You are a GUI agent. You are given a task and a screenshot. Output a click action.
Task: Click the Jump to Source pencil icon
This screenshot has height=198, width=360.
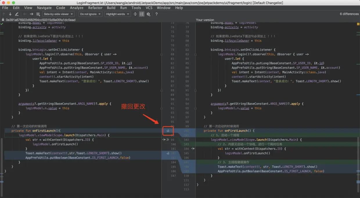click(x=17, y=14)
